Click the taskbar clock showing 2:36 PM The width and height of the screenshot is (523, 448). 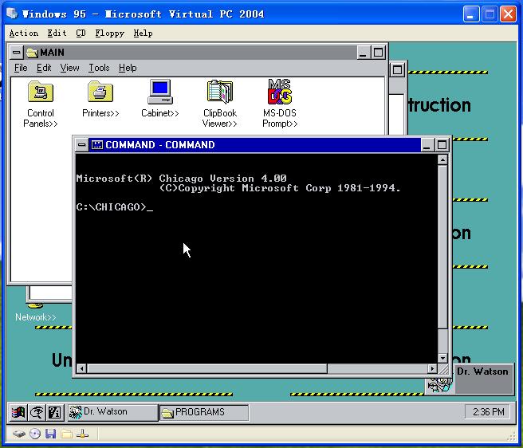(488, 412)
